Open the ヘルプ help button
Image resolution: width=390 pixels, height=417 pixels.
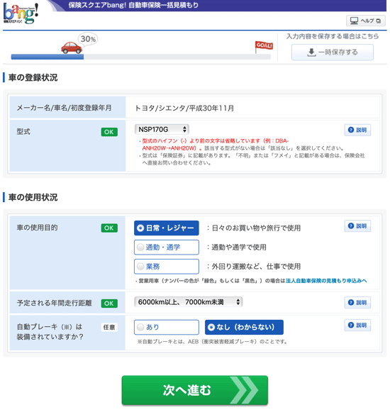tap(366, 21)
